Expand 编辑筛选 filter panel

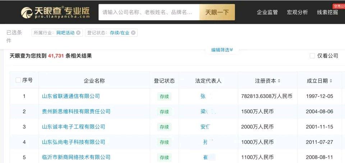222,50
